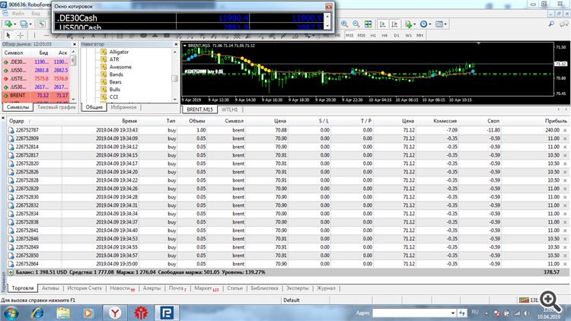This screenshot has height=321, width=571.
Task: Open the История Счета tab
Action: coord(85,288)
